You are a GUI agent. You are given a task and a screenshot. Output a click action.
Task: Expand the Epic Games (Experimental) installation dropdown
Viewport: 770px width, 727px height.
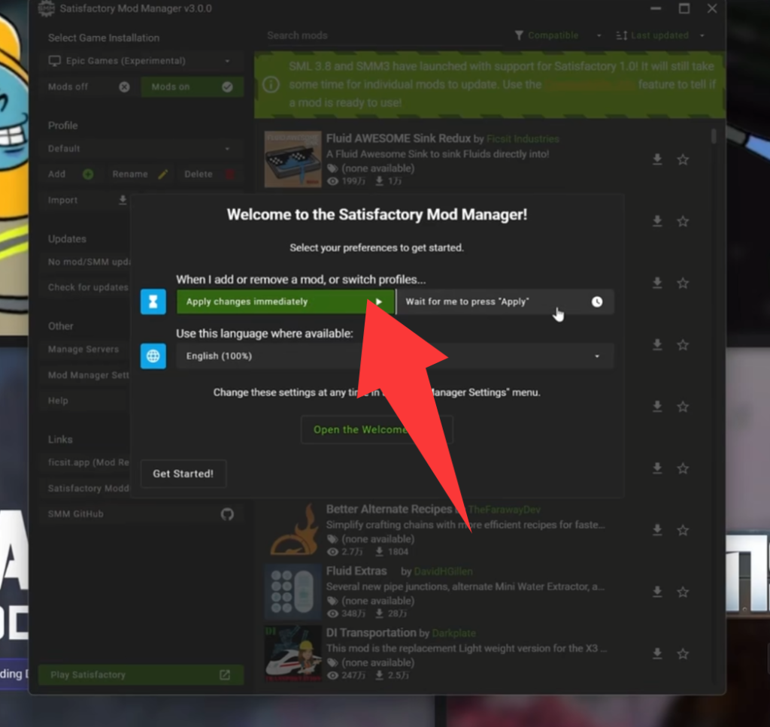141,61
